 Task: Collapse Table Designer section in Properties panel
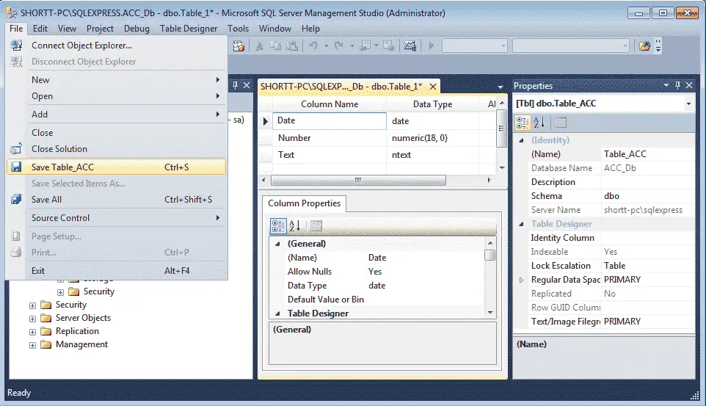coord(521,224)
